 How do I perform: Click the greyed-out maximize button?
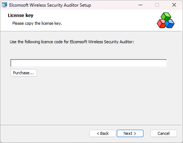coord(157,5)
